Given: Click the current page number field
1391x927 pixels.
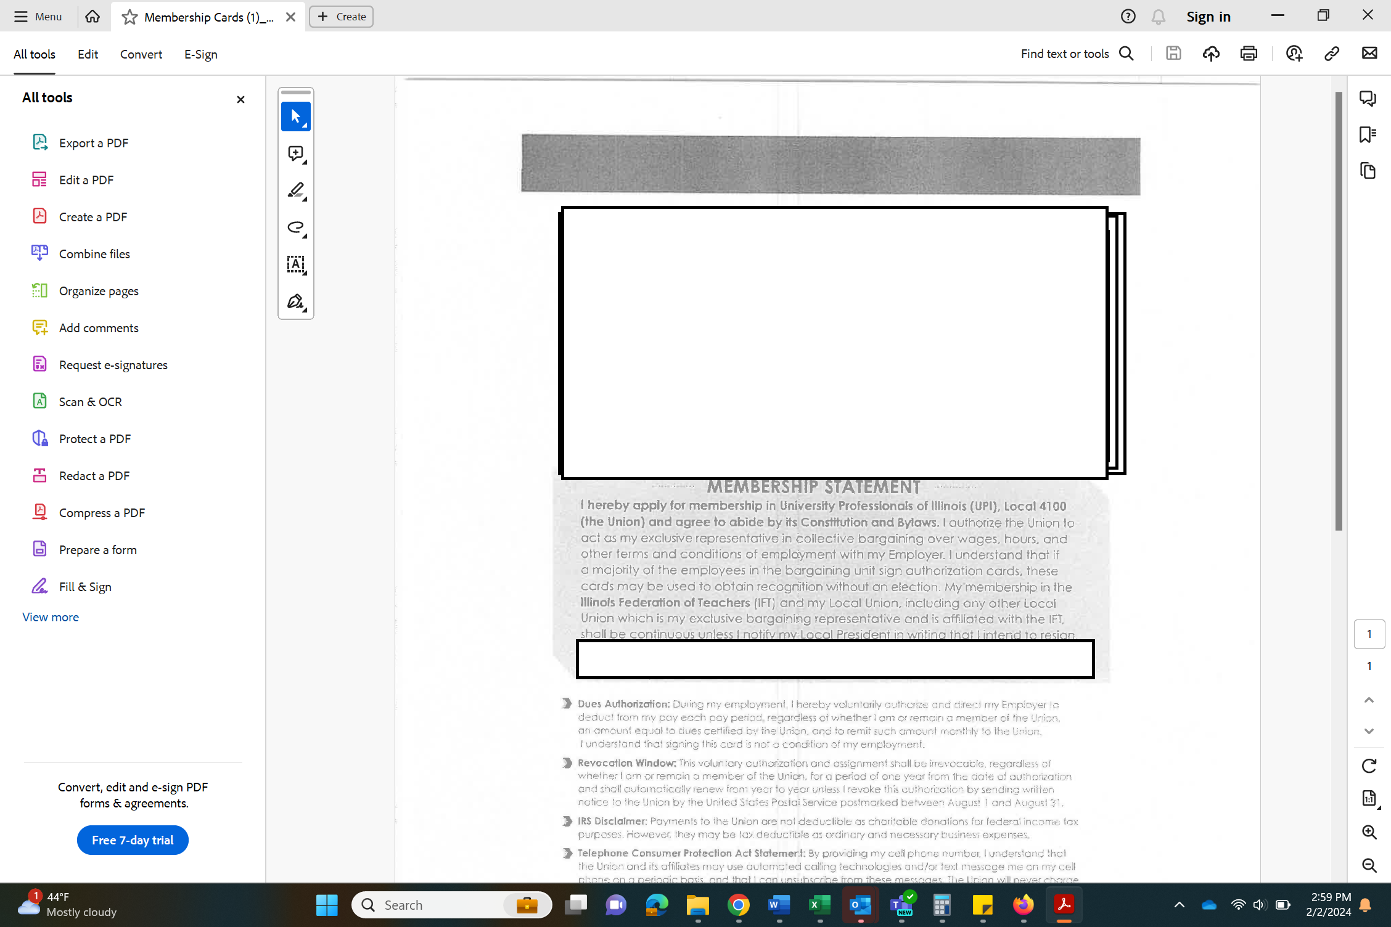Looking at the screenshot, I should click(1369, 634).
